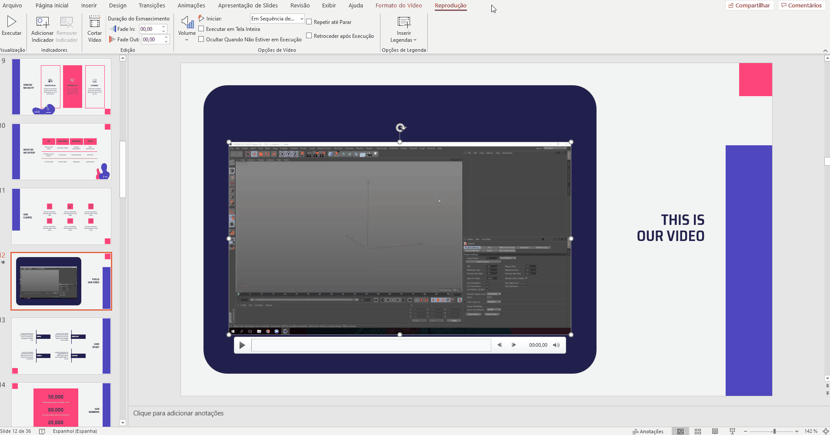This screenshot has width=830, height=435.
Task: Step forward in video player bar
Action: (x=514, y=345)
